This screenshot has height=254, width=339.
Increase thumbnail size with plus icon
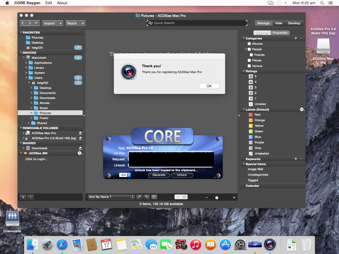pos(234,198)
